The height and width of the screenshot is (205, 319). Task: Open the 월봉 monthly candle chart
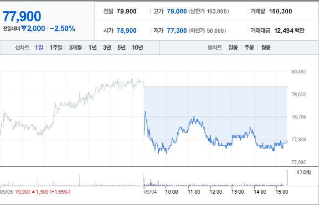[266, 48]
